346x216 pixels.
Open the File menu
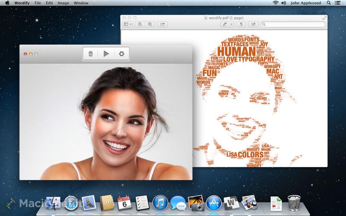[38, 3]
